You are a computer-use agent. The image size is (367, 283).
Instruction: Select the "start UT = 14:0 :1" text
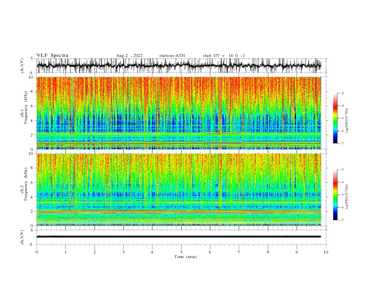tap(224, 55)
